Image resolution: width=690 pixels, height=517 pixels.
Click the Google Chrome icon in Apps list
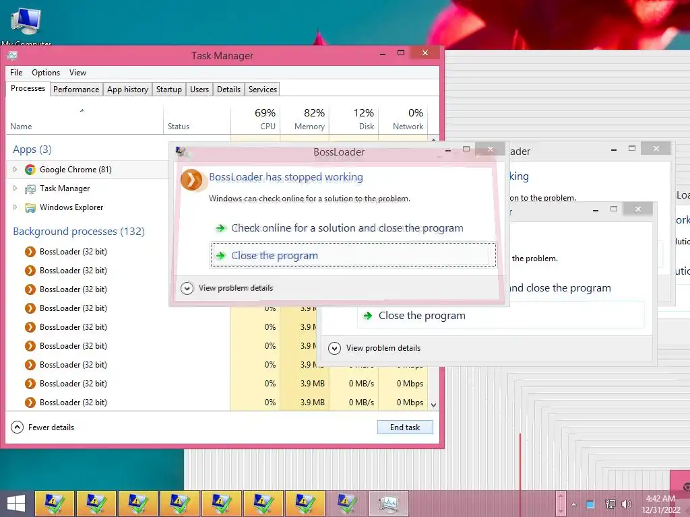coord(30,169)
